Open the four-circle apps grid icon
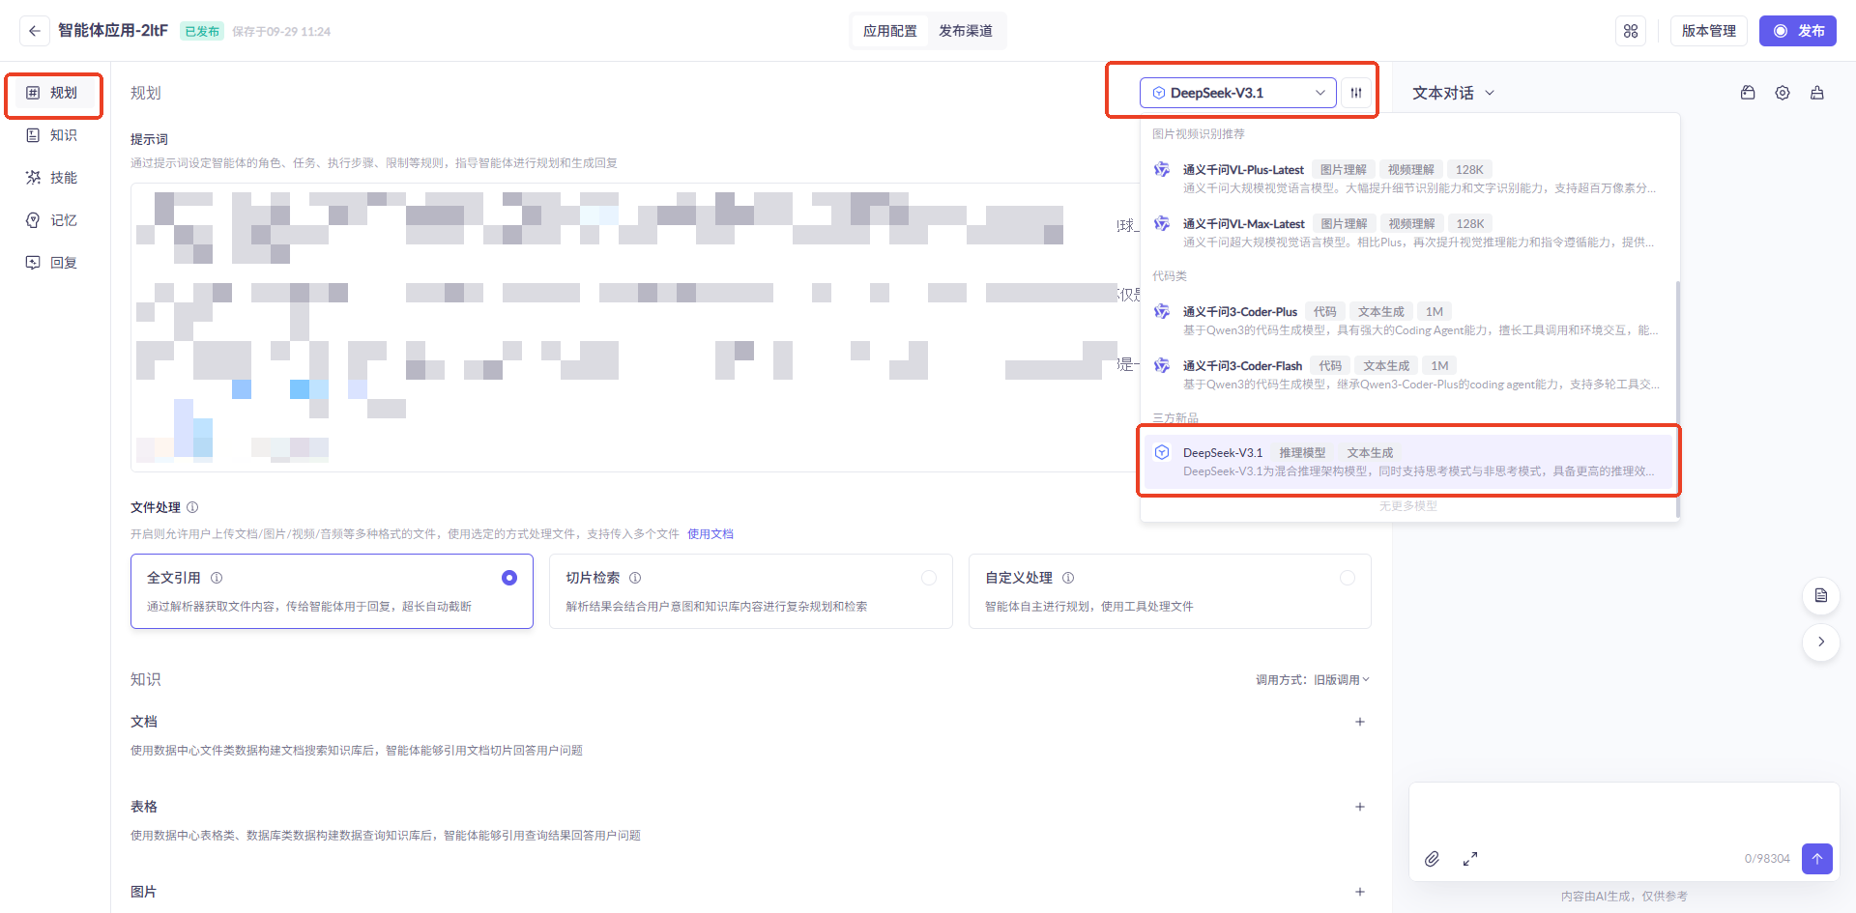Image resolution: width=1856 pixels, height=913 pixels. pyautogui.click(x=1631, y=31)
